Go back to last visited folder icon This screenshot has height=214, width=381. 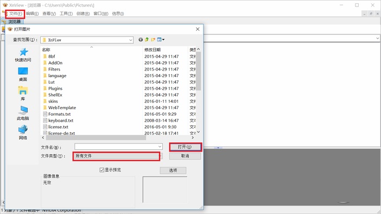click(140, 40)
